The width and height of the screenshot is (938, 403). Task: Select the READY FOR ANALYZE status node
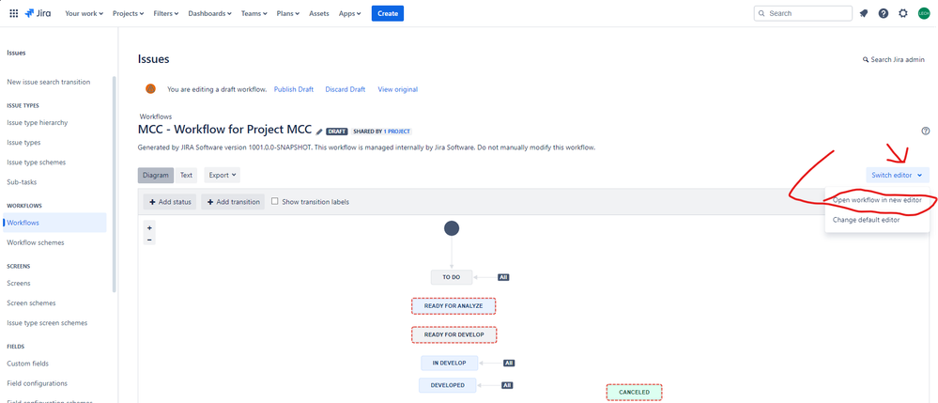[x=454, y=306]
